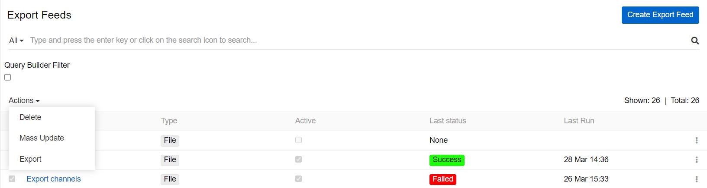
Task: Sort by the Last status column header
Action: 448,121
